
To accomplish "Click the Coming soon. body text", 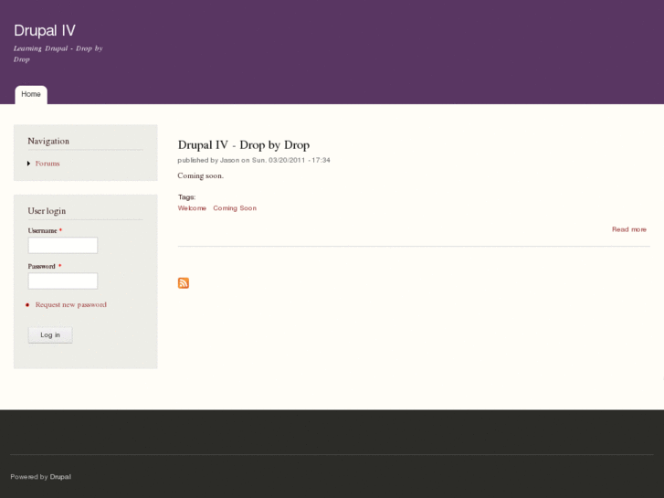I will pyautogui.click(x=200, y=175).
